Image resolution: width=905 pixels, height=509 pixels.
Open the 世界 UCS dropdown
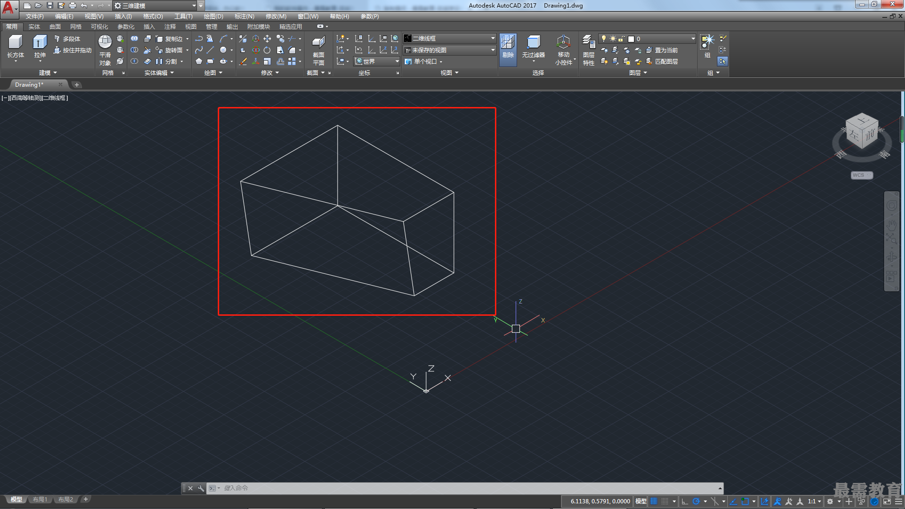tap(377, 61)
